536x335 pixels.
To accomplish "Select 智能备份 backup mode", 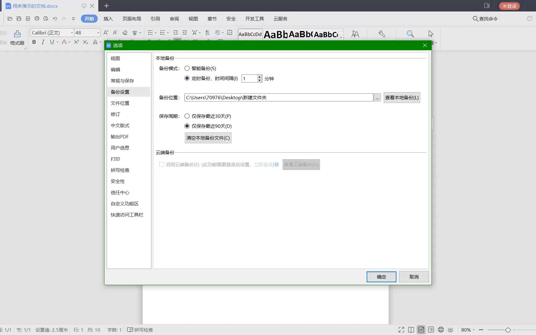I will [x=187, y=68].
